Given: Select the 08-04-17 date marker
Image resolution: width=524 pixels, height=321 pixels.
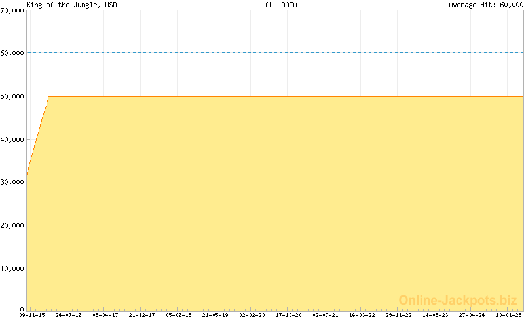Looking at the screenshot, I should [x=105, y=315].
